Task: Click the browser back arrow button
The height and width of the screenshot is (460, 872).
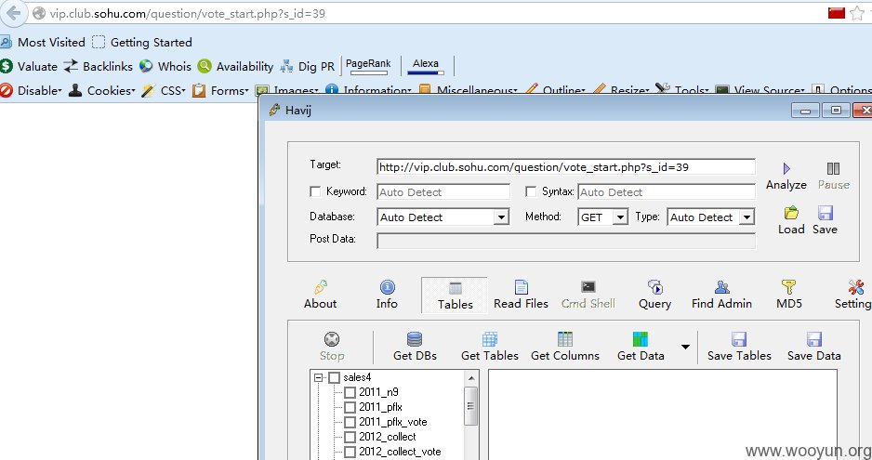Action: (13, 13)
